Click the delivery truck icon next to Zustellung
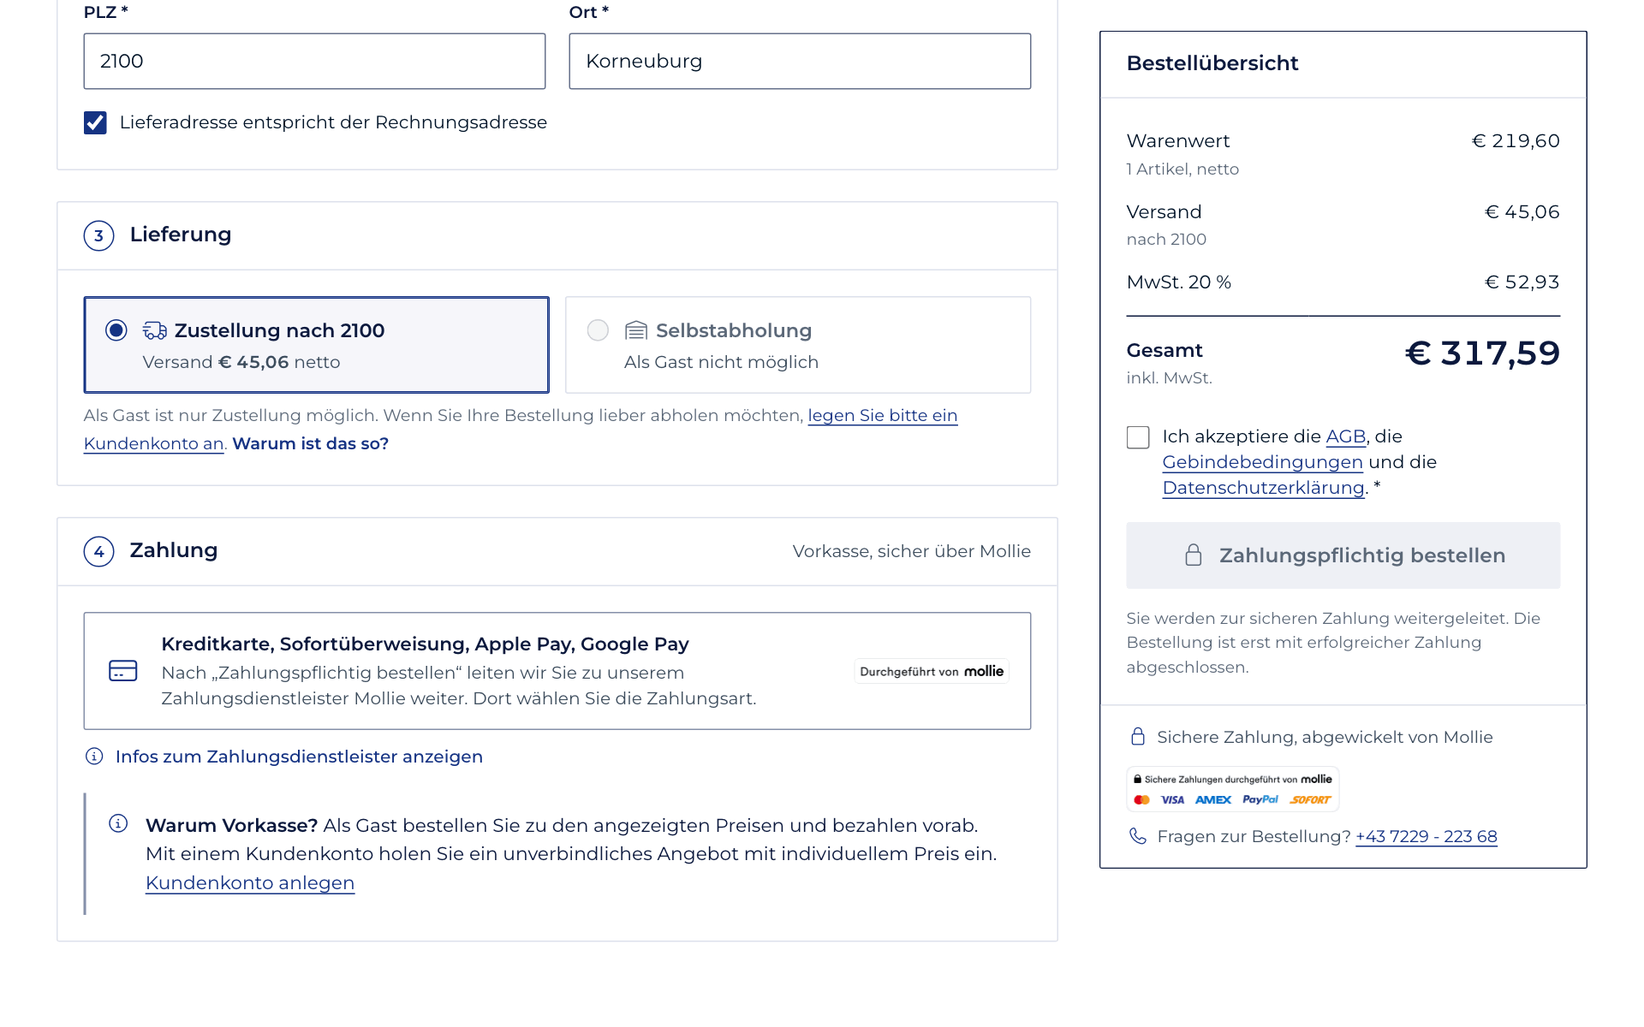 155,330
